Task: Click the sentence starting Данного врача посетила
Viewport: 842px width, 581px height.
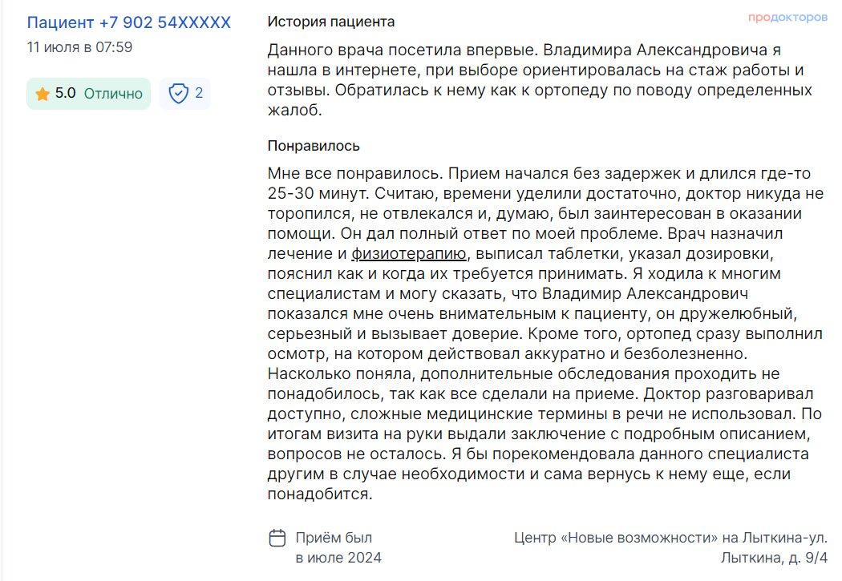Action: click(x=403, y=50)
